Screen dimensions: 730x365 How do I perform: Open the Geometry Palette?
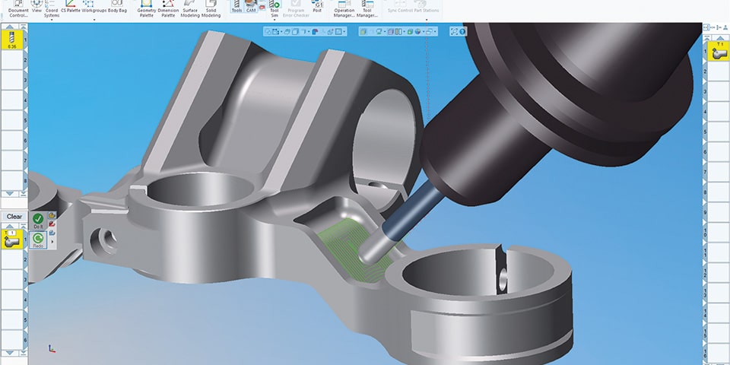click(x=146, y=8)
